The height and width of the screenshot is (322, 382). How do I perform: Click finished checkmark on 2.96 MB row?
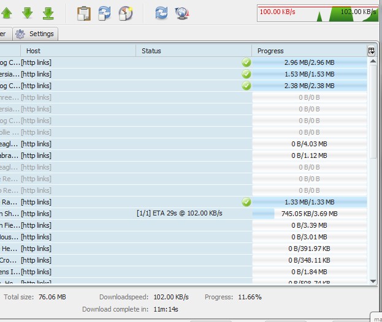point(246,62)
